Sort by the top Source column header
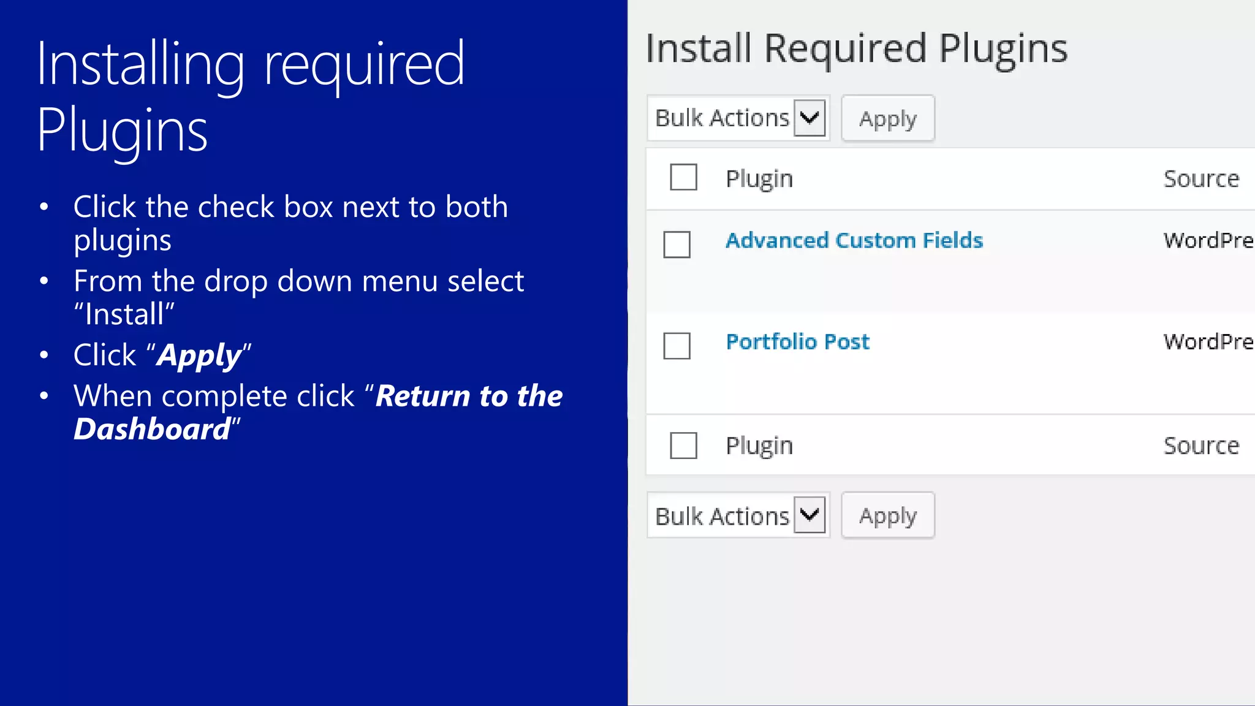 click(x=1200, y=179)
